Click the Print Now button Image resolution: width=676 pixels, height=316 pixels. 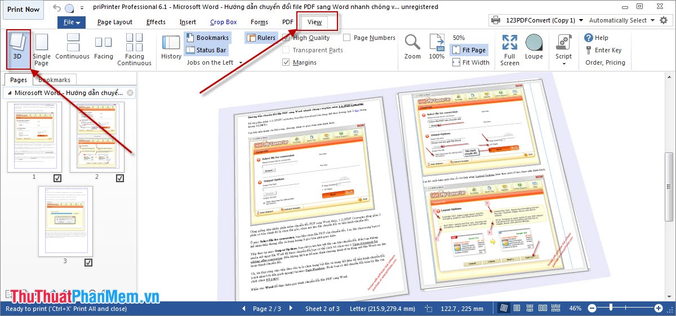(24, 10)
